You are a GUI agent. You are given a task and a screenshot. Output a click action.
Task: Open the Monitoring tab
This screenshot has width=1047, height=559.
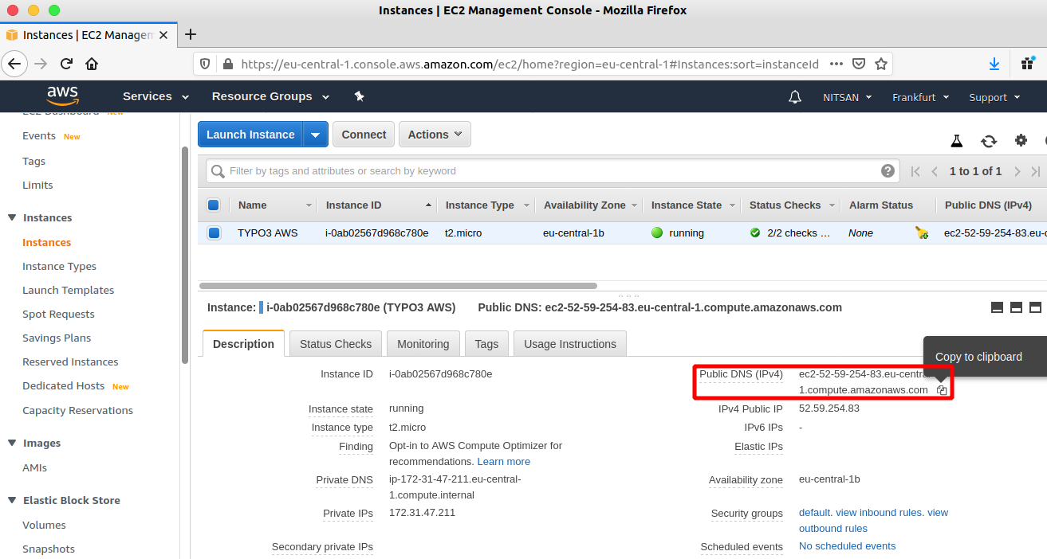pyautogui.click(x=423, y=344)
